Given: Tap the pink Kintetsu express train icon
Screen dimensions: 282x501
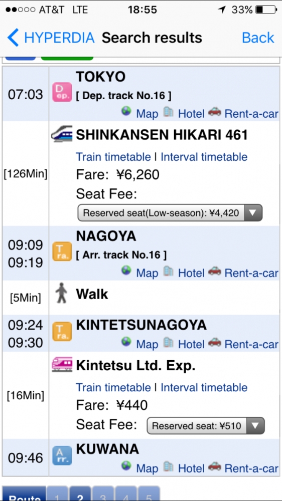Looking at the screenshot, I should (x=62, y=364).
